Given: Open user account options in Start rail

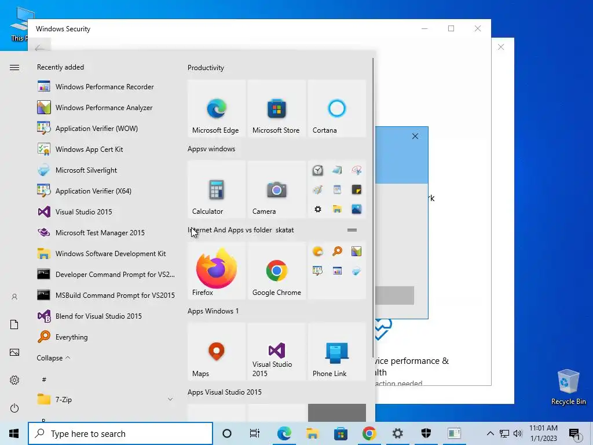Looking at the screenshot, I should click(14, 297).
